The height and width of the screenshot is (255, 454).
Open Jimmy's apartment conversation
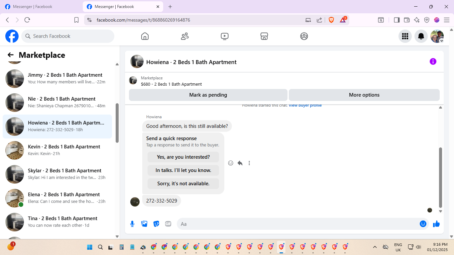coord(57,79)
